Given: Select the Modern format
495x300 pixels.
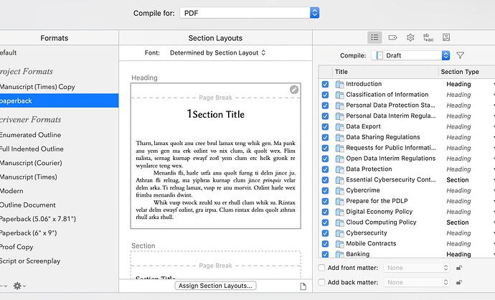Looking at the screenshot, I should click(x=59, y=191).
